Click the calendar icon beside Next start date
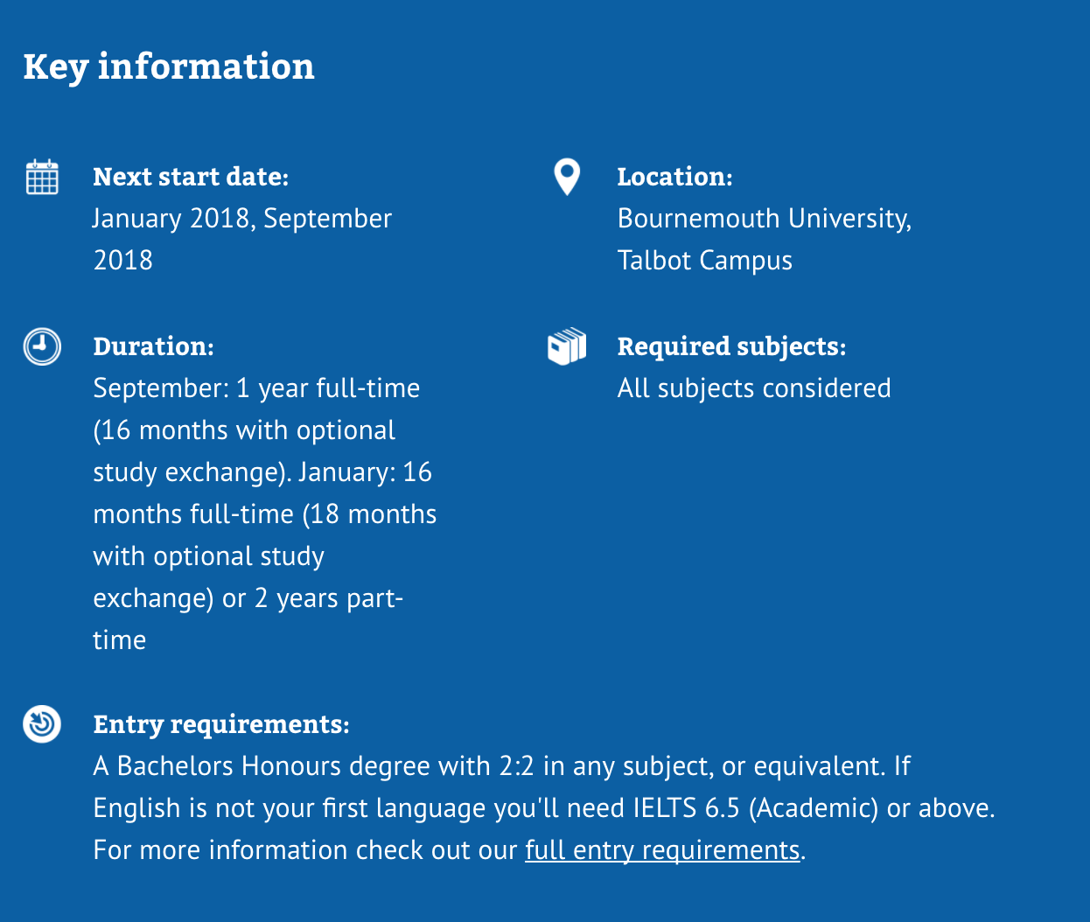The width and height of the screenshot is (1090, 922). pos(42,178)
